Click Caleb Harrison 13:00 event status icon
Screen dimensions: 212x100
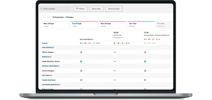coord(145,80)
